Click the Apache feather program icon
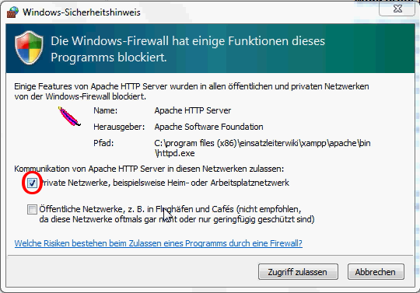420x293 pixels. click(69, 117)
